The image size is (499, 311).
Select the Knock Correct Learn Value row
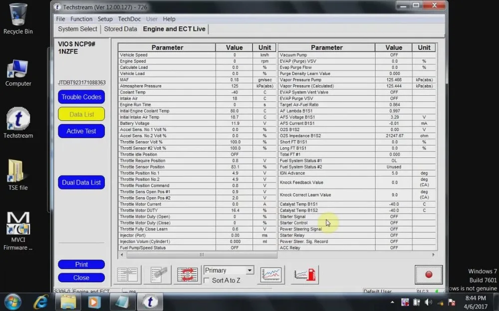tap(357, 195)
